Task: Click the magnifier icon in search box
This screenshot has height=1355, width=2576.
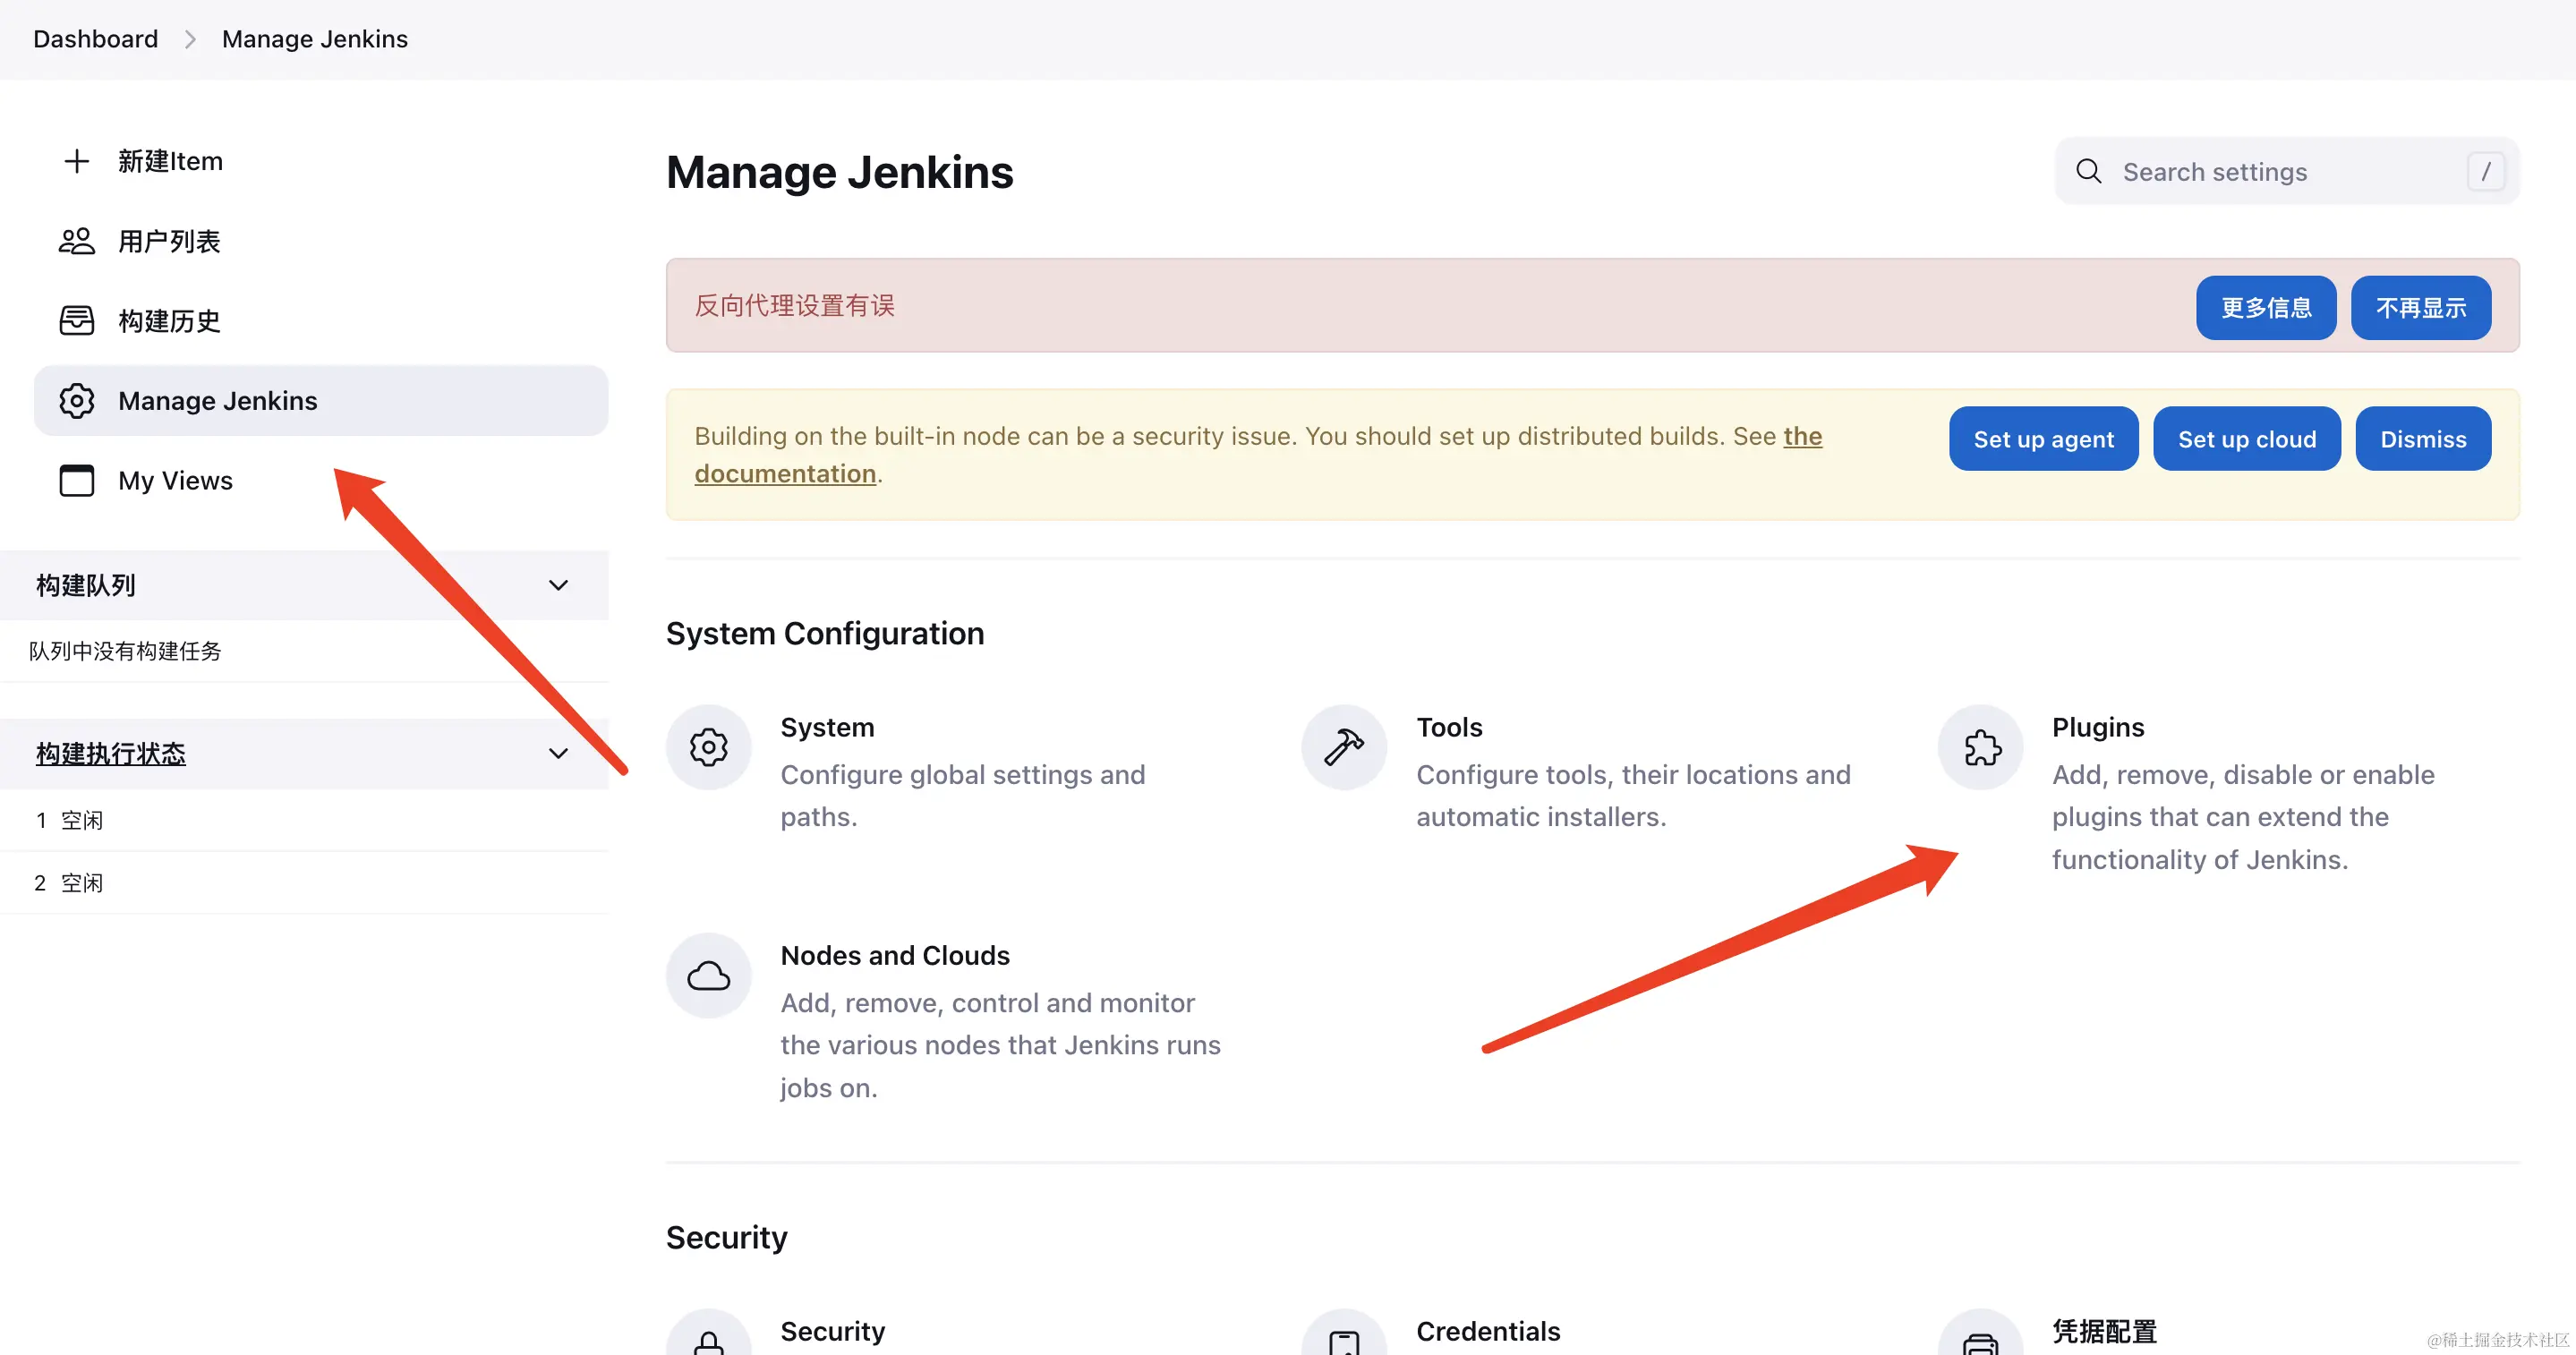Action: tap(2088, 171)
